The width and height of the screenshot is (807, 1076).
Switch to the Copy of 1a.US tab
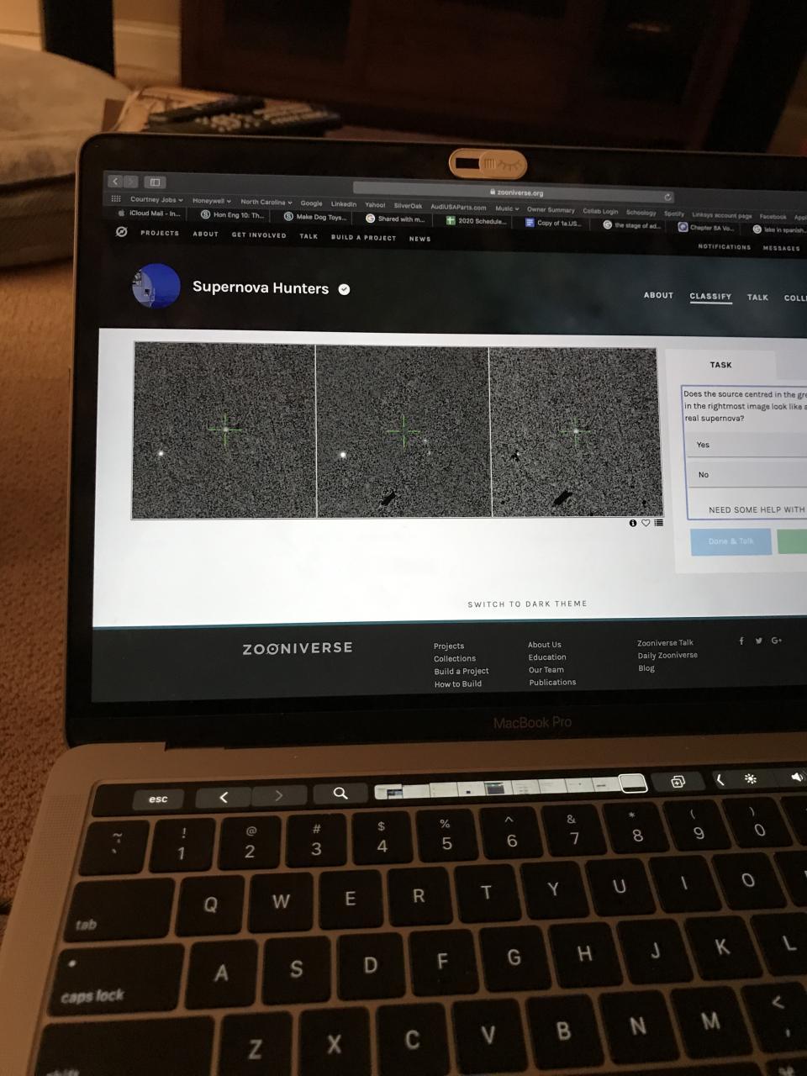pos(553,223)
